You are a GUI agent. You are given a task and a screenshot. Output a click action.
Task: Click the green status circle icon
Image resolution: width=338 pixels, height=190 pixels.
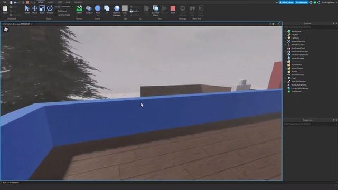tap(315, 2)
